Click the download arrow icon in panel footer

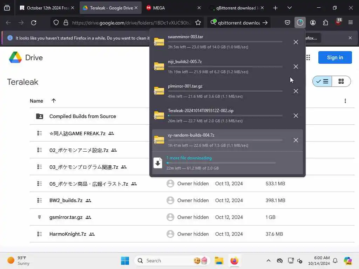click(158, 163)
